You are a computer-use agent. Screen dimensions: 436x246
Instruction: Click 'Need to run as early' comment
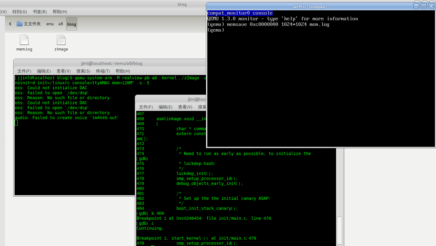[245, 154]
